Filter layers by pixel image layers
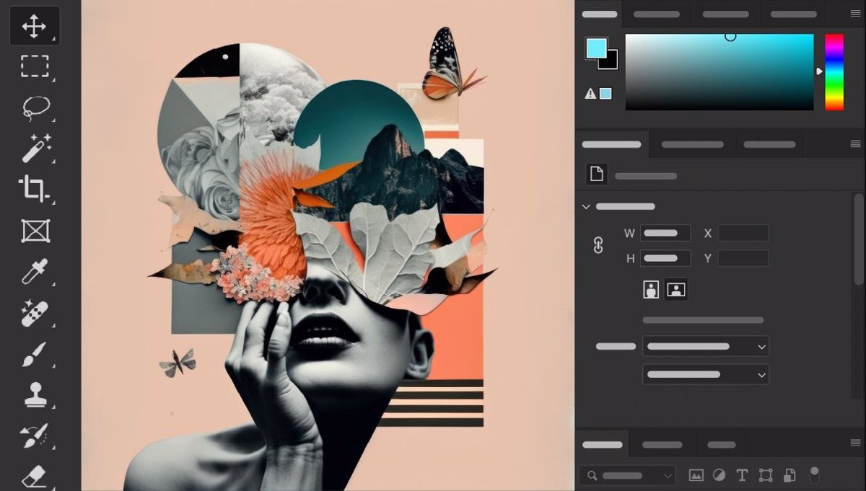The width and height of the screenshot is (866, 491). [696, 475]
